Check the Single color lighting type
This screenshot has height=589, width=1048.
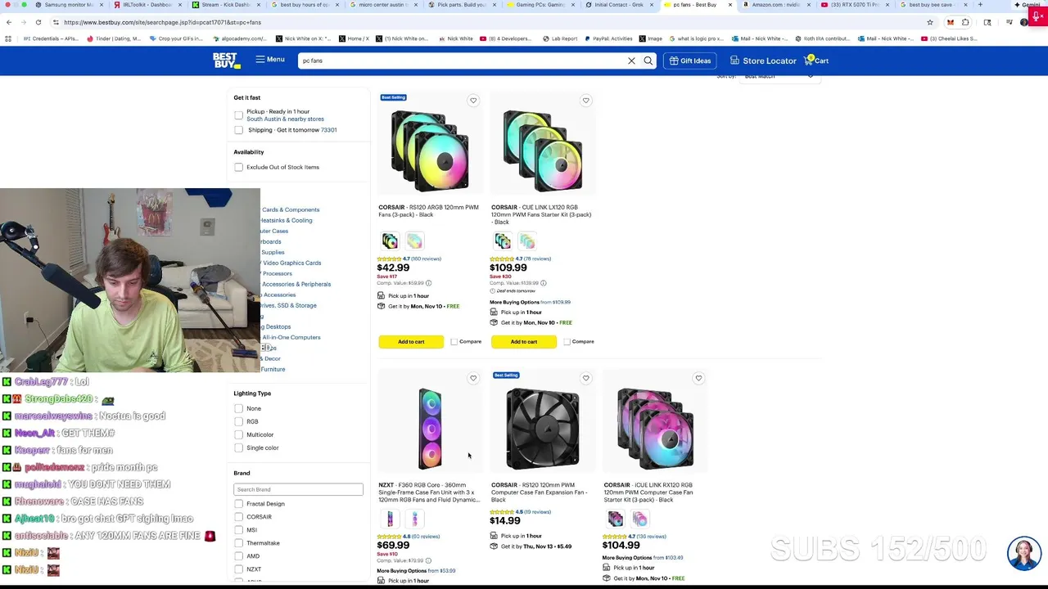238,448
